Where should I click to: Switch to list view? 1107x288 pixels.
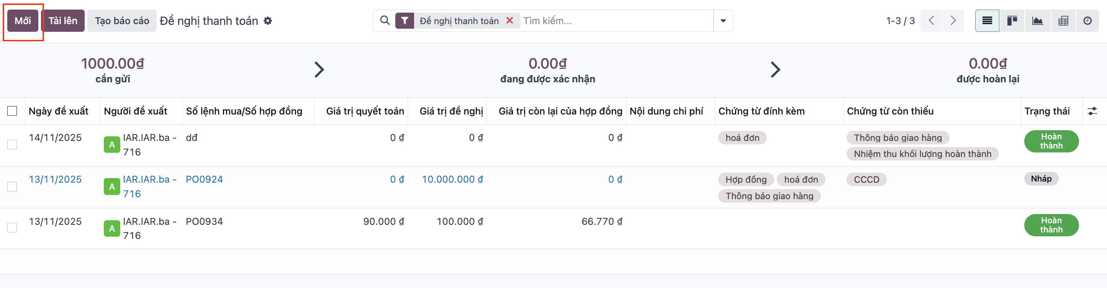987,21
